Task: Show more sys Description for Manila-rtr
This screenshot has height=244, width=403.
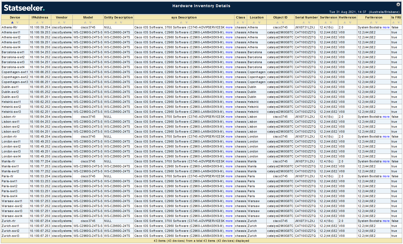Action: click(229, 161)
